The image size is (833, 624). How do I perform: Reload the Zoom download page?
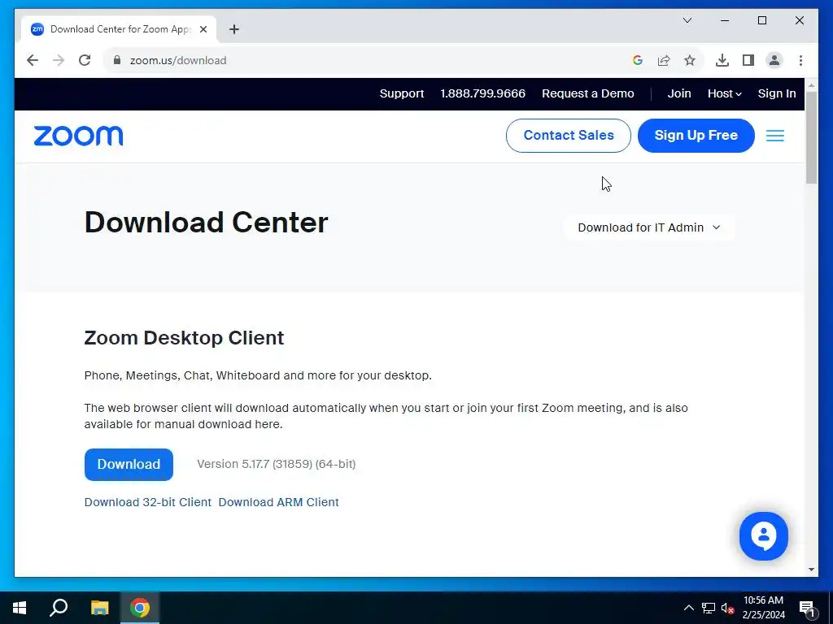point(85,60)
